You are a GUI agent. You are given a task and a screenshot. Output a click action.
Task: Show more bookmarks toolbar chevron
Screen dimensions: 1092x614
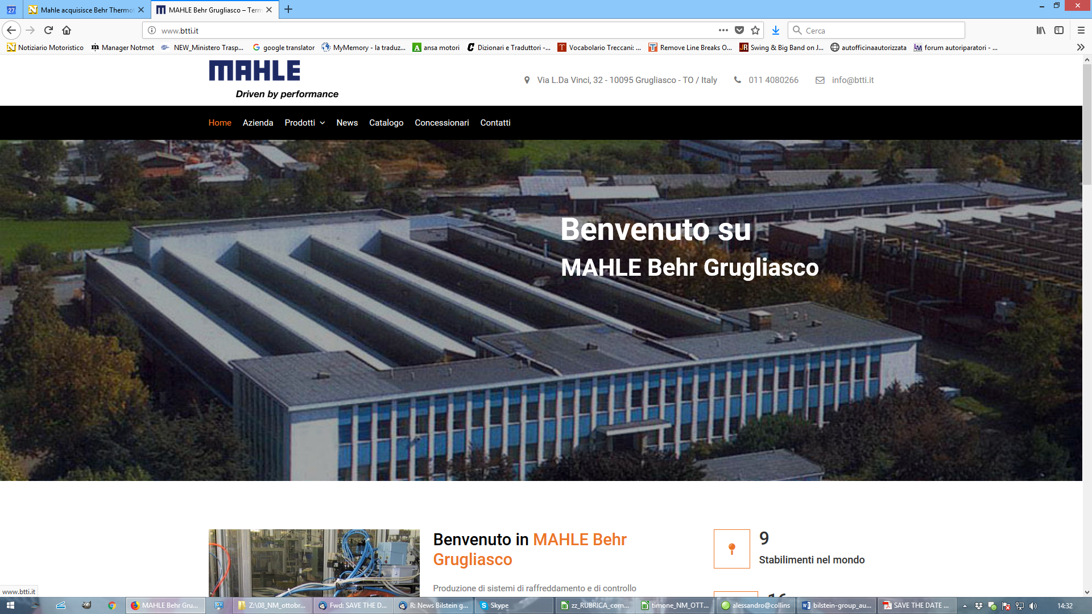pos(1081,47)
